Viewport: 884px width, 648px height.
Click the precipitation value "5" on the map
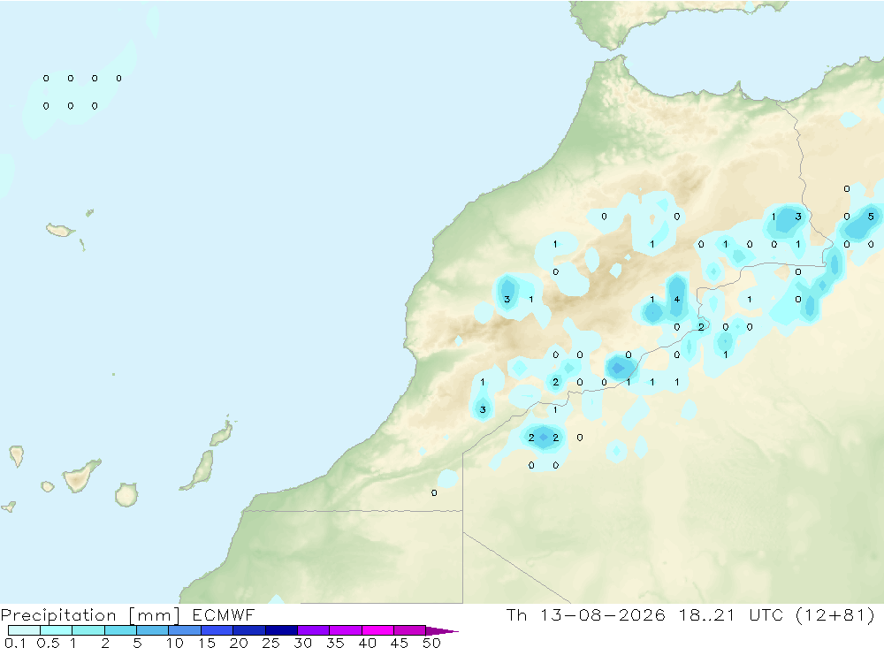coord(871,217)
